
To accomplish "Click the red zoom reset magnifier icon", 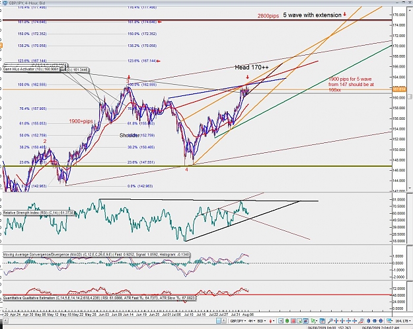I will tap(361, 321).
